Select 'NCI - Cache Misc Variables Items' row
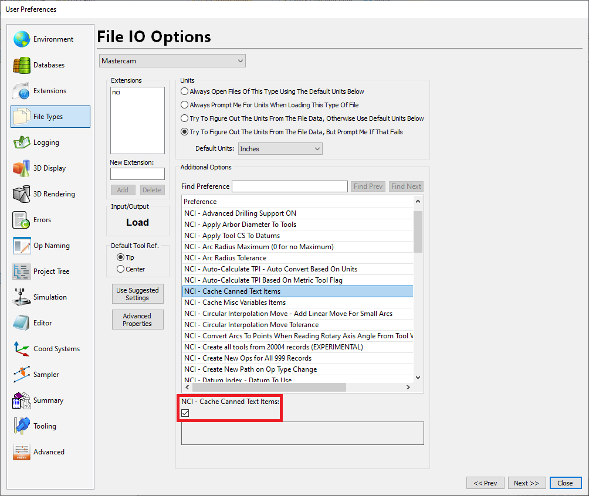589x496 pixels. 297,303
